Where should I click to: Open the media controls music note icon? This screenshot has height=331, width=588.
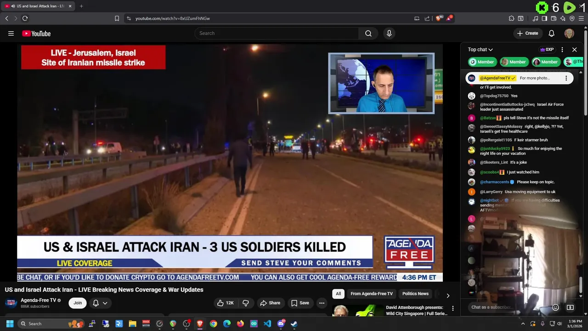(x=535, y=18)
